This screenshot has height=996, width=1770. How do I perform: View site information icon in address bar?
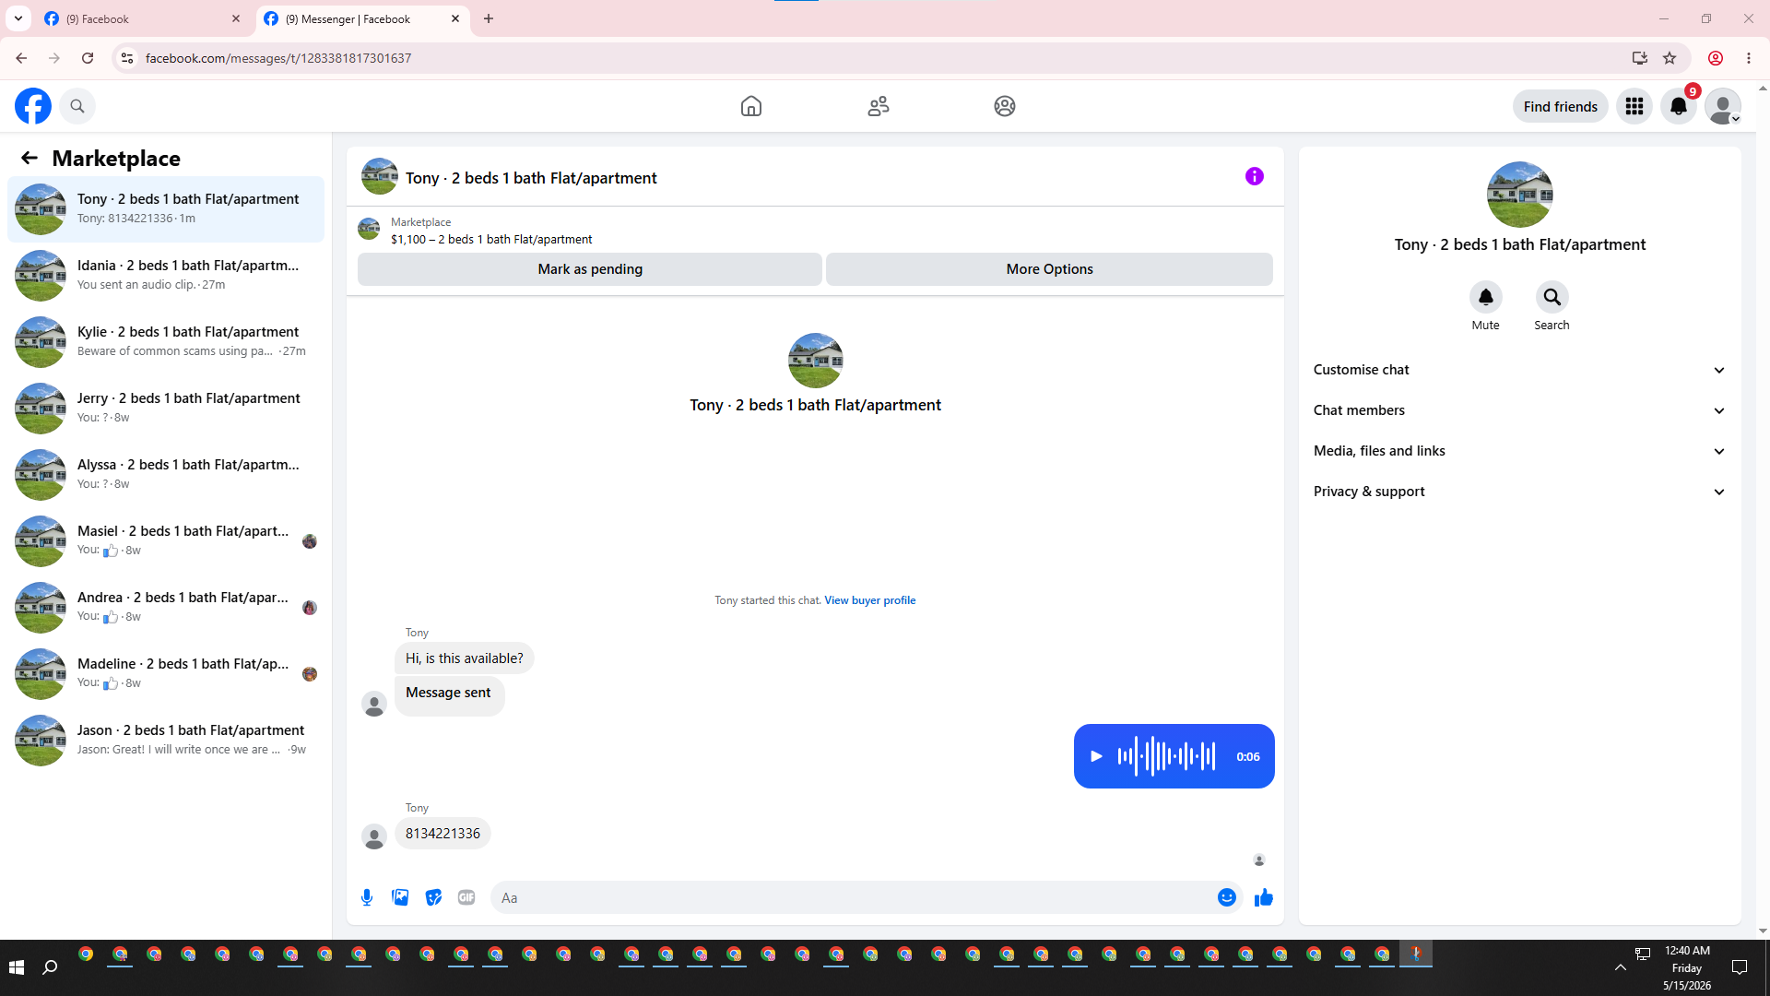pyautogui.click(x=127, y=58)
